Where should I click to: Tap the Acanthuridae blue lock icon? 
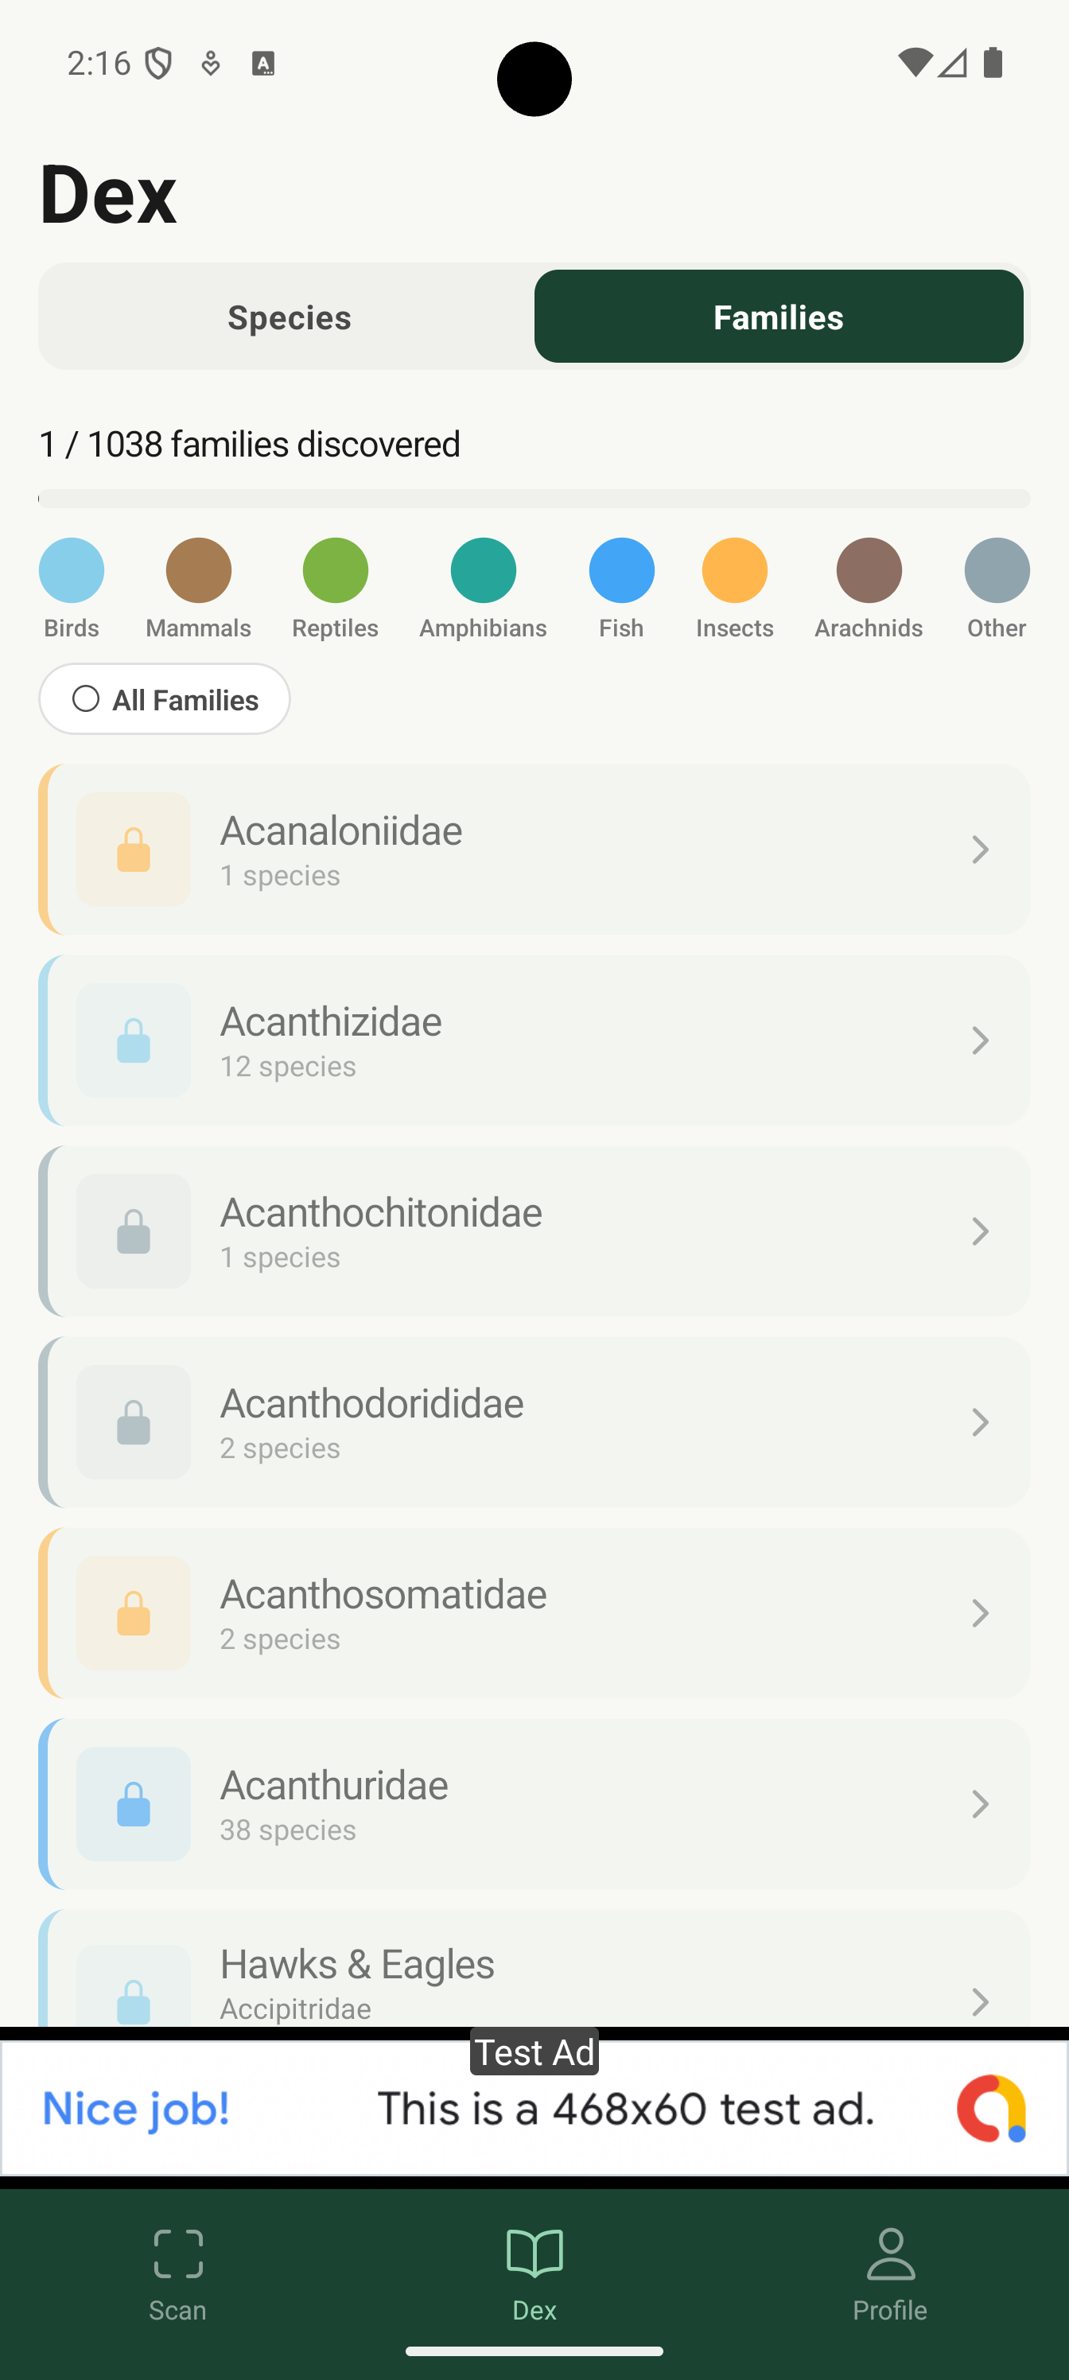[x=134, y=1803]
